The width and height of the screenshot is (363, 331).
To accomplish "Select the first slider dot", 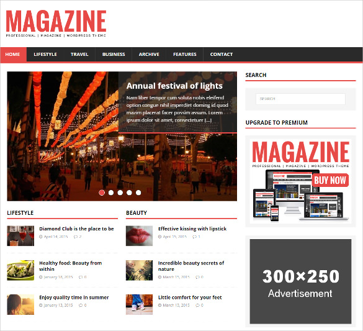I will [102, 193].
